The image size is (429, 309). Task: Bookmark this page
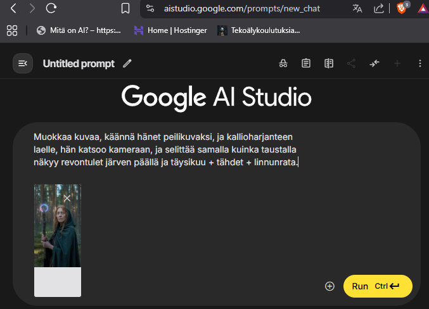coord(125,8)
